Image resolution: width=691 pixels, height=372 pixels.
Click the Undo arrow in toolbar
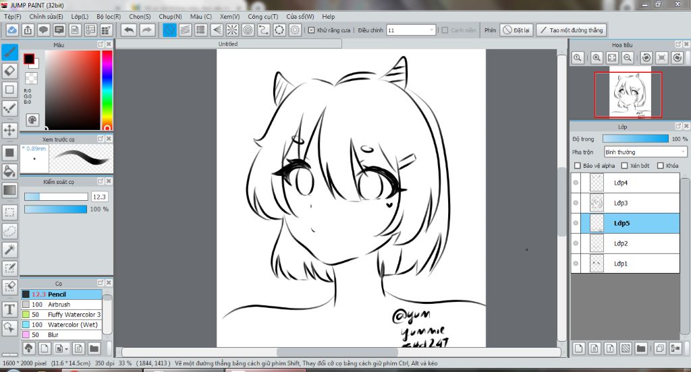pos(129,30)
